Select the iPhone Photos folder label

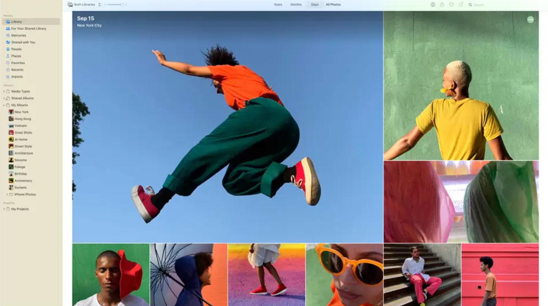[x=25, y=194]
